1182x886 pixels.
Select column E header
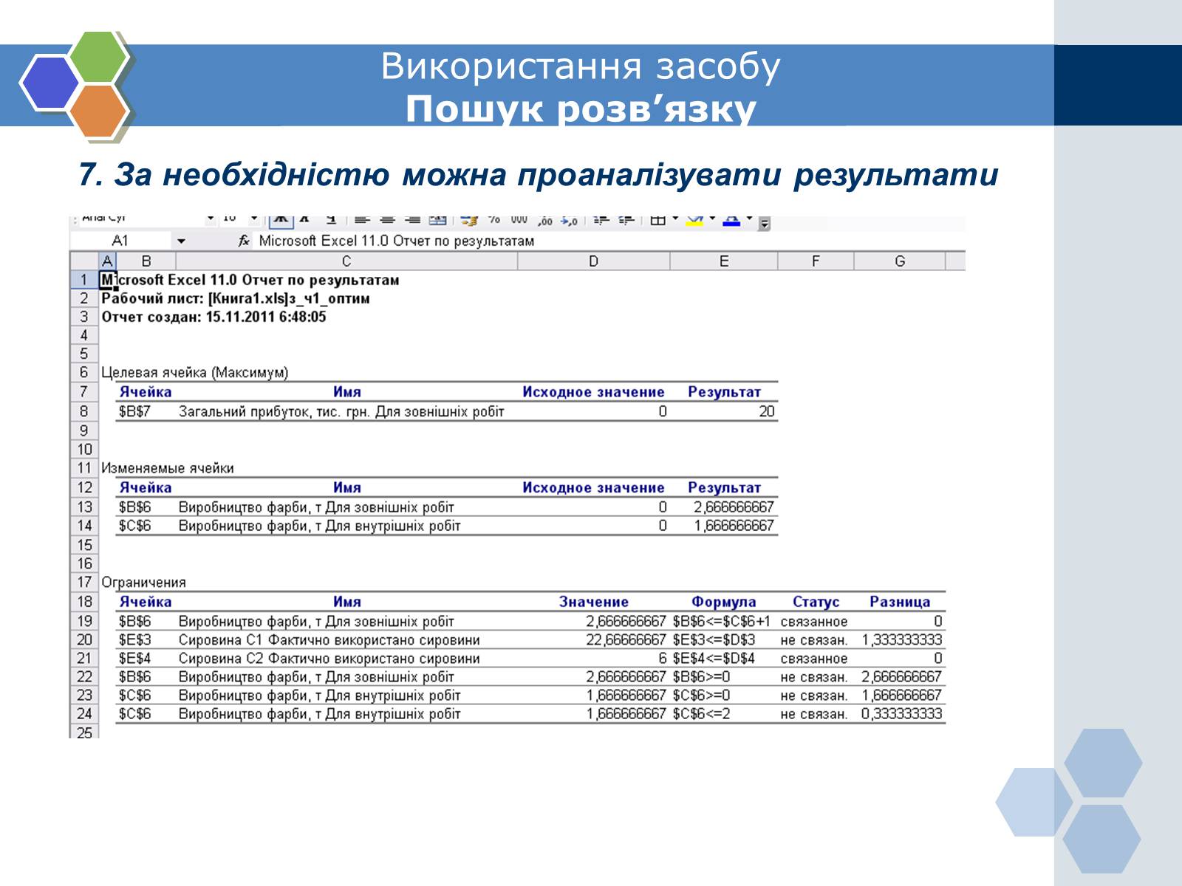click(724, 261)
